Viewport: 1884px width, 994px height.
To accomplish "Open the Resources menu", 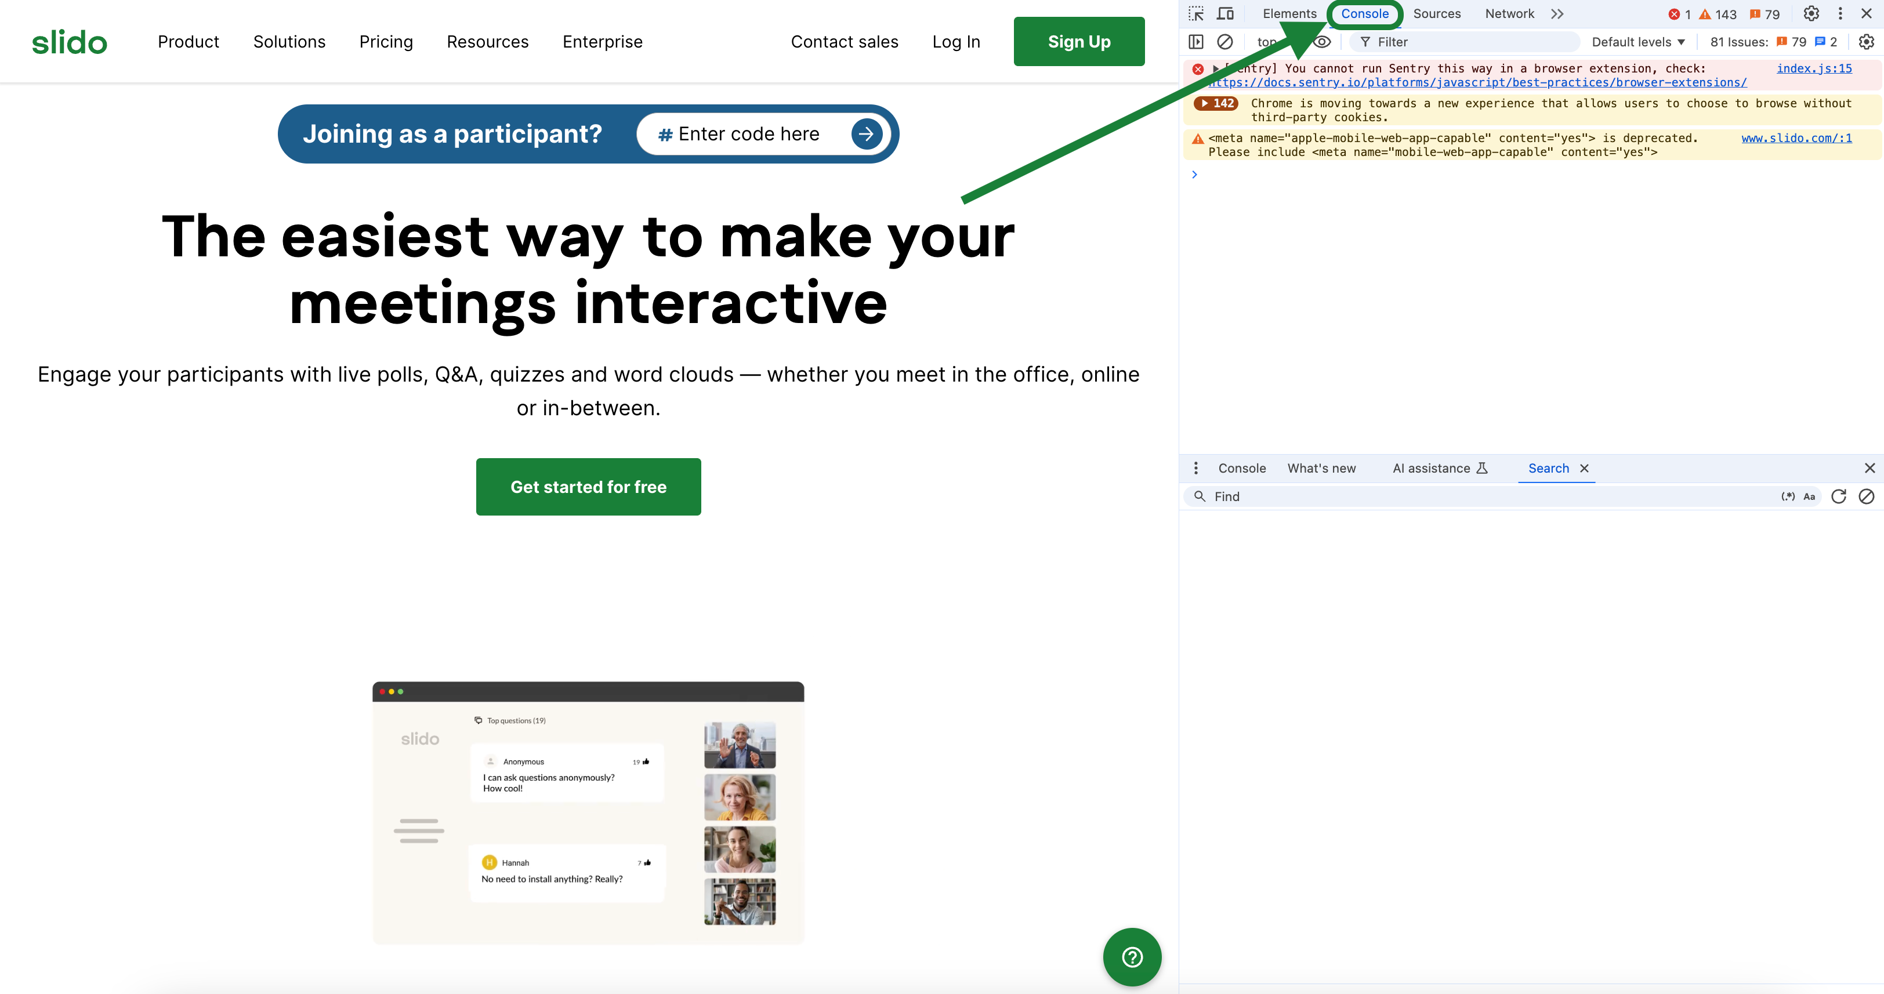I will [488, 42].
